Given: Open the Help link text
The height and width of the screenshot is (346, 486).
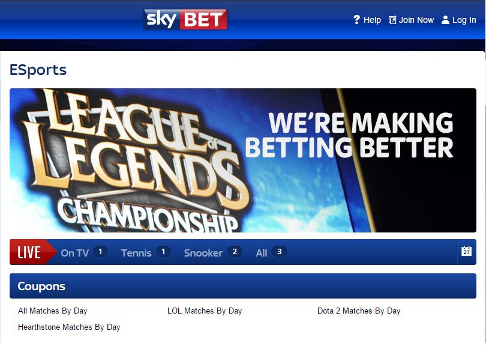Looking at the screenshot, I should 372,20.
